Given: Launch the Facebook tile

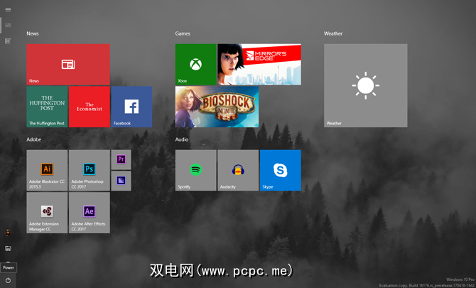Looking at the screenshot, I should pos(131,107).
